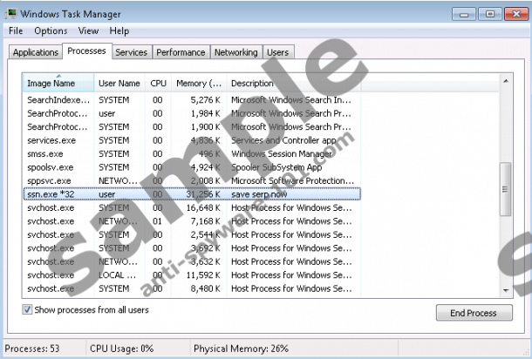Click the scrollbar down arrow
This screenshot has height=359, width=532.
tap(505, 289)
